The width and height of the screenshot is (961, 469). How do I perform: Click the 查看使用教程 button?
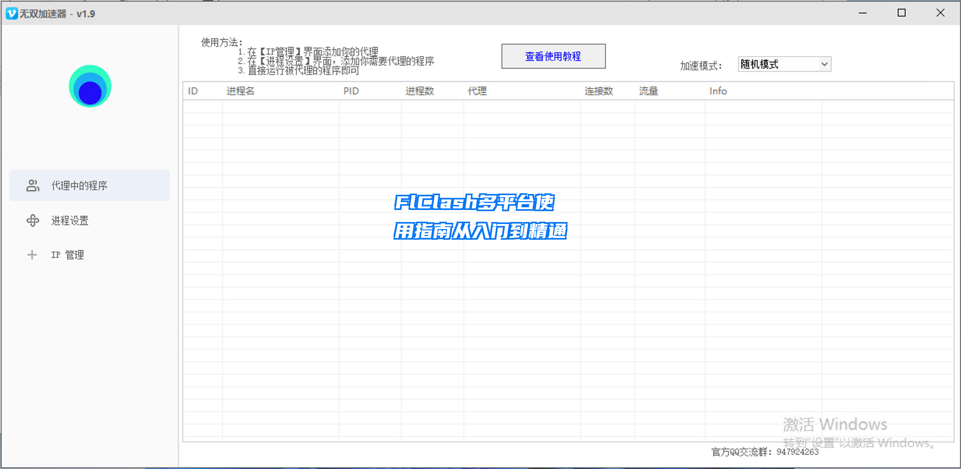pos(553,56)
